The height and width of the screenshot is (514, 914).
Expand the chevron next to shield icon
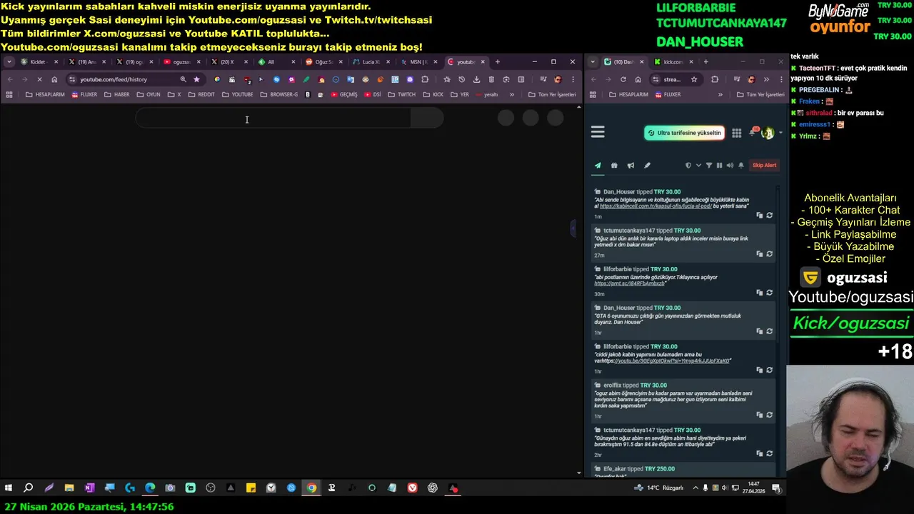point(698,166)
